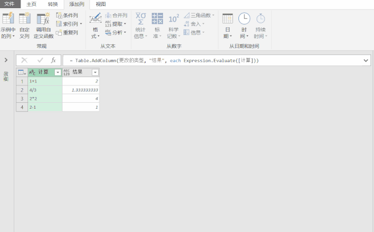Select row number 1
Screen dimensions: 374x232
click(x=22, y=81)
